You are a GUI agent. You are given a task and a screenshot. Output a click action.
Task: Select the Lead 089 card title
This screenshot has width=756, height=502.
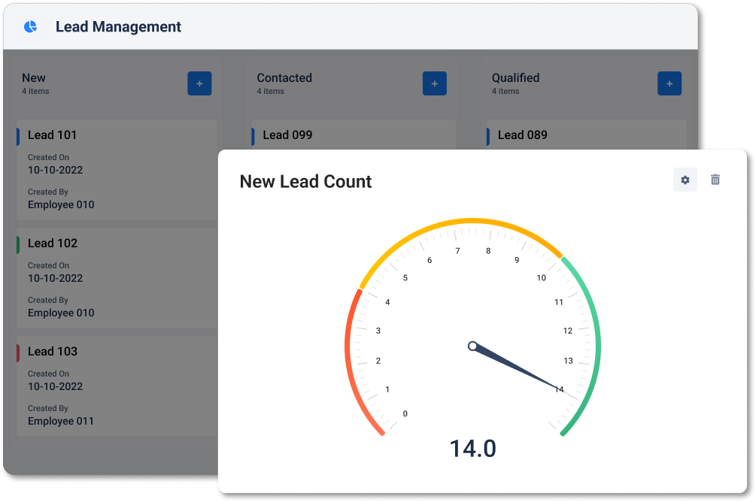click(x=522, y=135)
